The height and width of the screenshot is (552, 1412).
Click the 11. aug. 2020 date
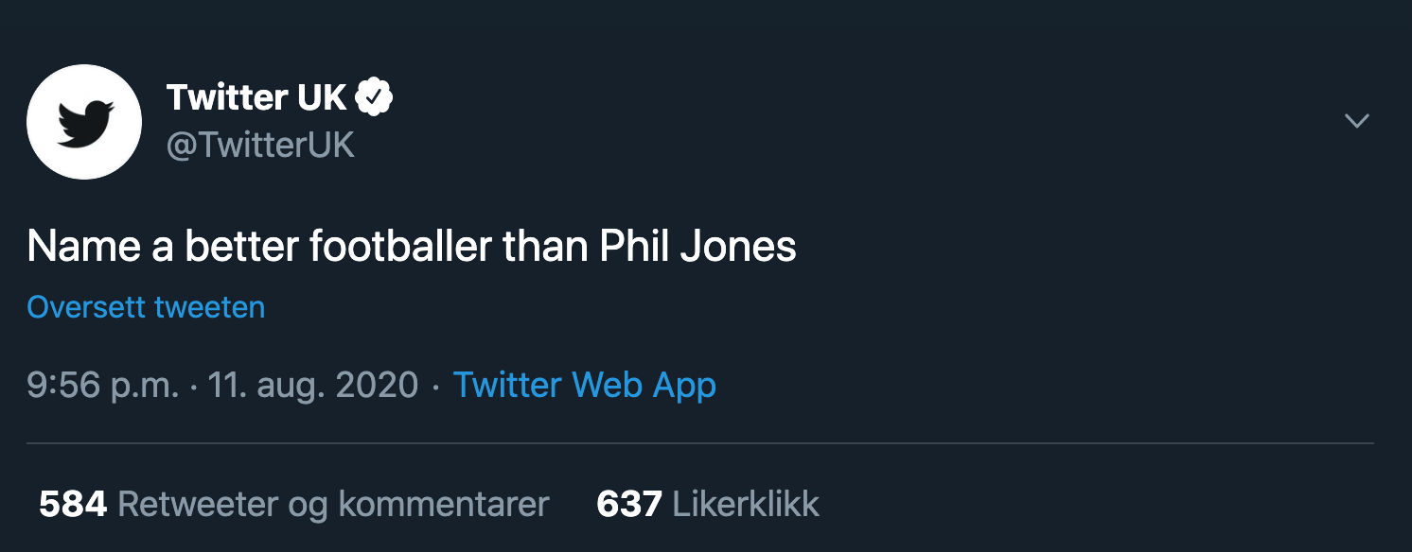(x=312, y=385)
